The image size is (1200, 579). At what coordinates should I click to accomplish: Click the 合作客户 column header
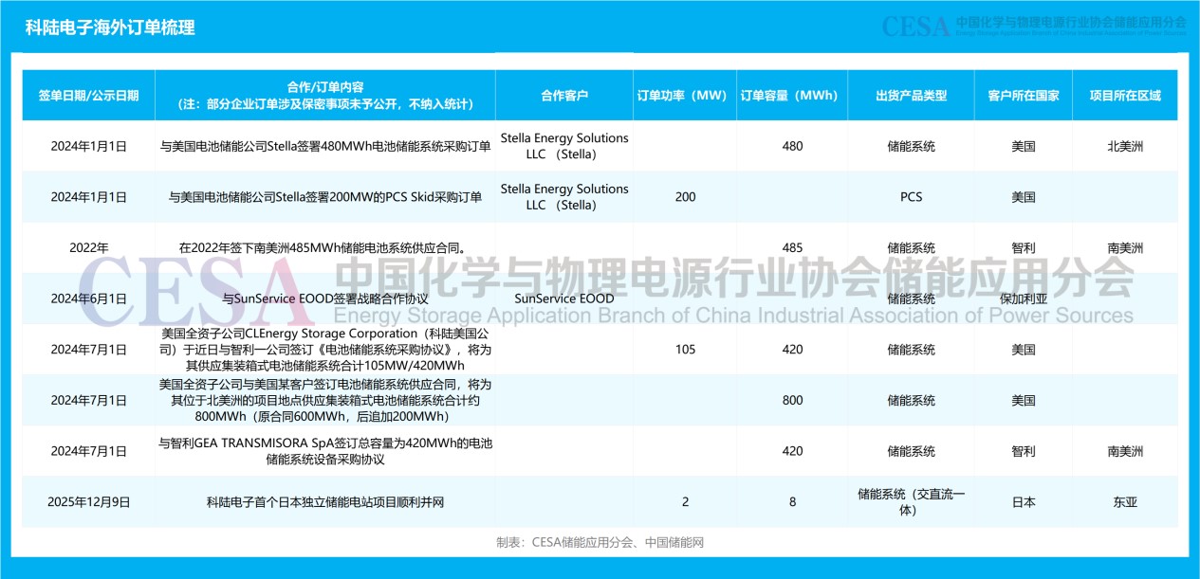564,96
